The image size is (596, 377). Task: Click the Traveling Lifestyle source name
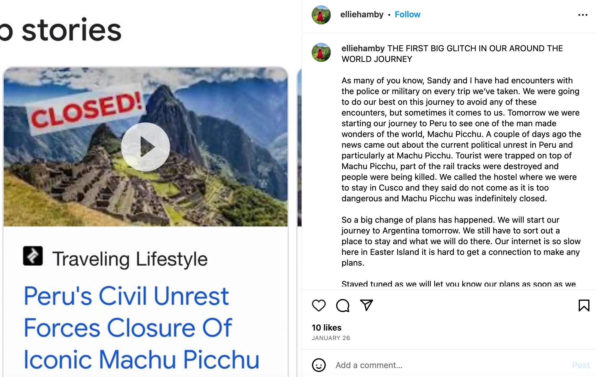(130, 259)
